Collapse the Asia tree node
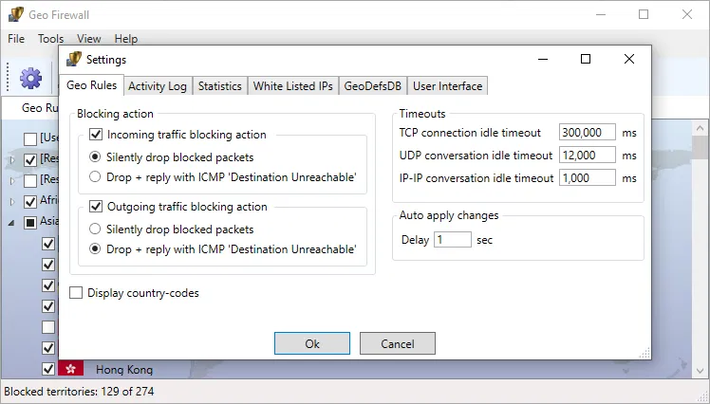The width and height of the screenshot is (710, 404). pos(13,222)
